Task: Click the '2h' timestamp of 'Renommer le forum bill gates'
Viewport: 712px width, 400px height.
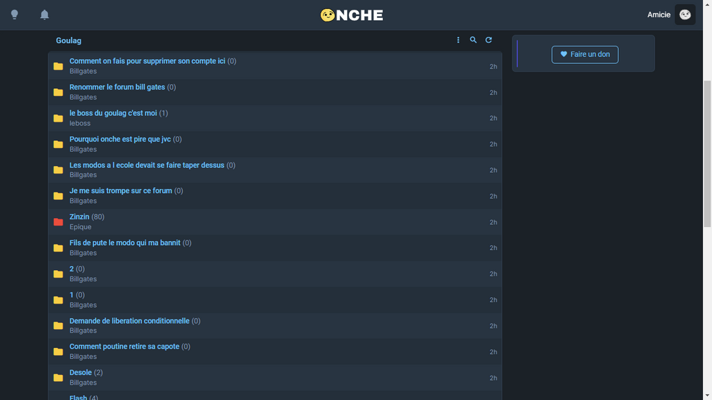Action: 493,92
